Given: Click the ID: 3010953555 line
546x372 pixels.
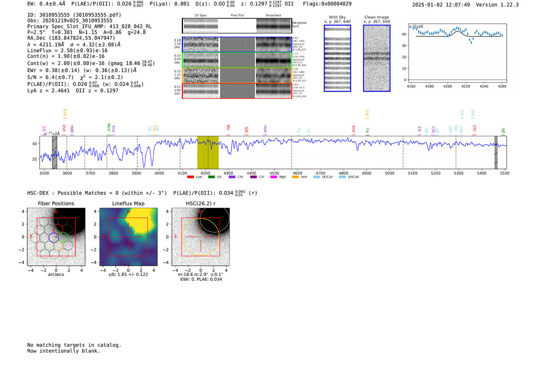Looking at the screenshot, I should coord(74,15).
